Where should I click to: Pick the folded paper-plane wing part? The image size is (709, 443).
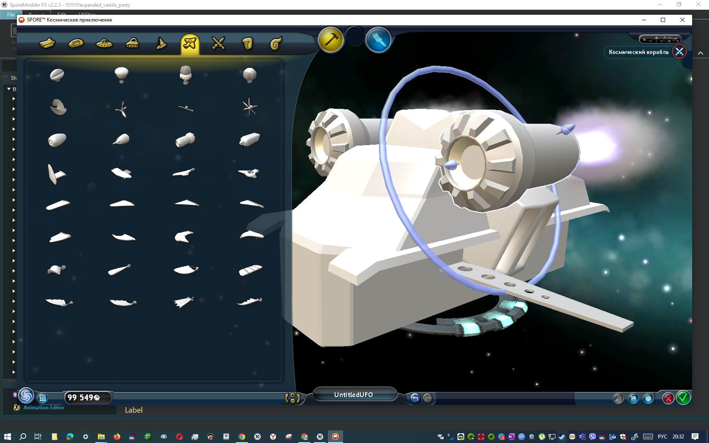pyautogui.click(x=184, y=301)
